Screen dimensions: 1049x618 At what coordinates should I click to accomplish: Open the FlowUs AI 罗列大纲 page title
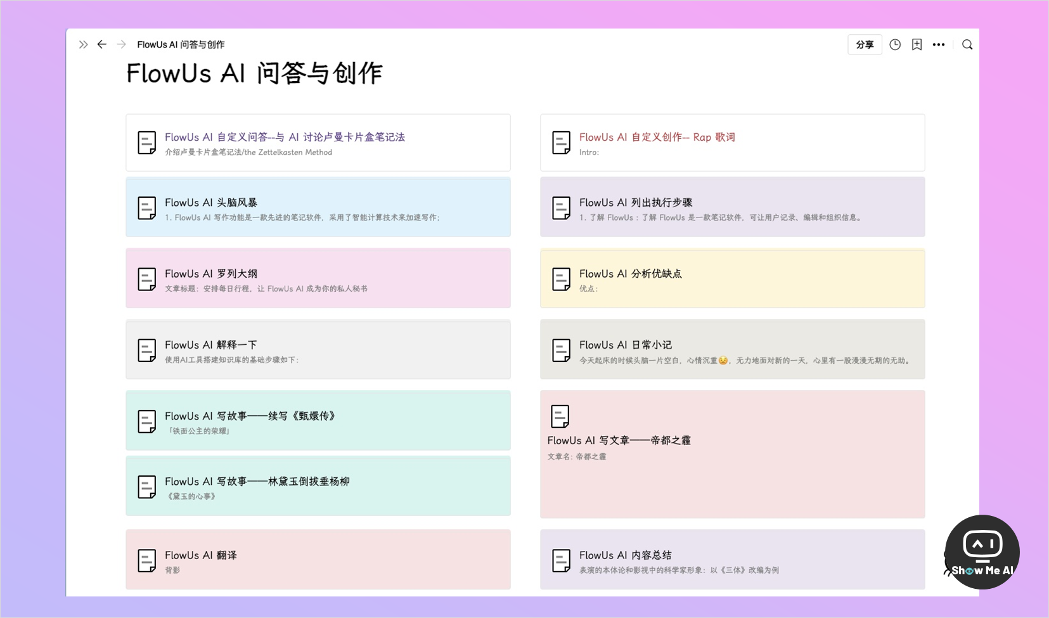211,273
